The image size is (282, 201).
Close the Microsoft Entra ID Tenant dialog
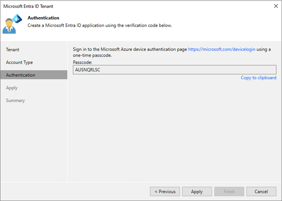276,6
